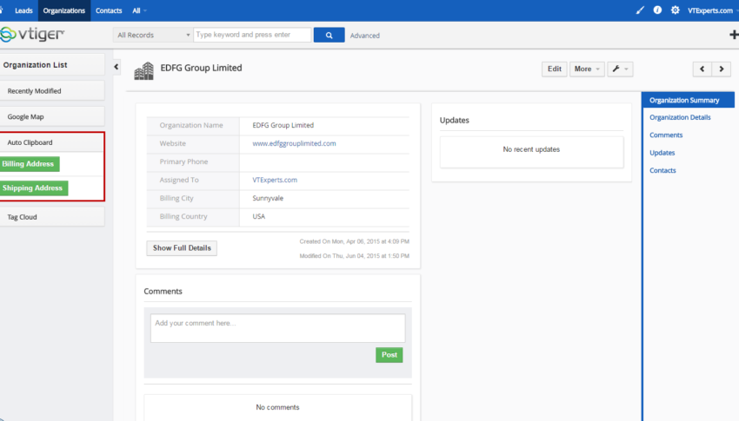Select the Organization Summary tab

(688, 100)
